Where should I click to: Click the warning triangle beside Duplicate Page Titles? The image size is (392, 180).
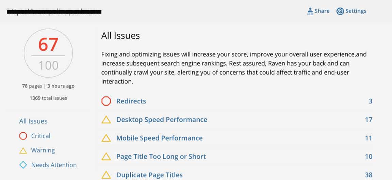click(x=106, y=175)
